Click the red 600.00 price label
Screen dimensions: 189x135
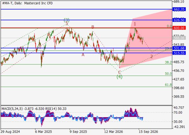tap(179, 28)
